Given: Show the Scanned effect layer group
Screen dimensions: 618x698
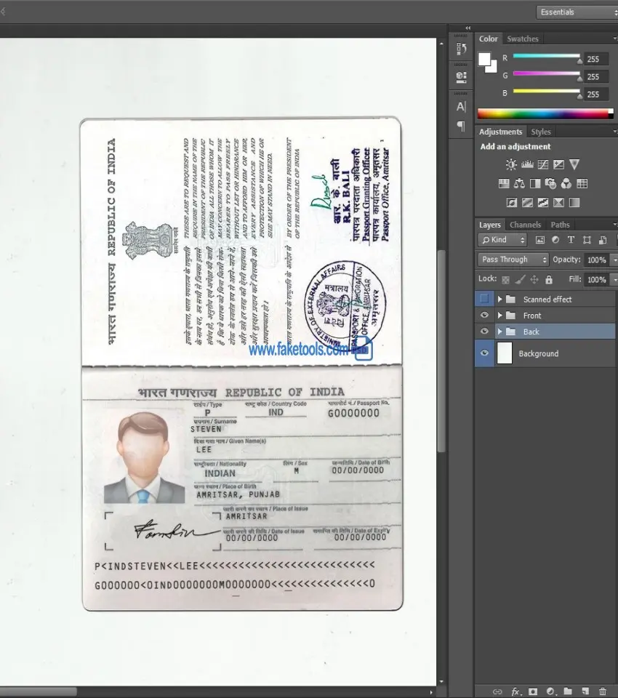Looking at the screenshot, I should point(484,299).
